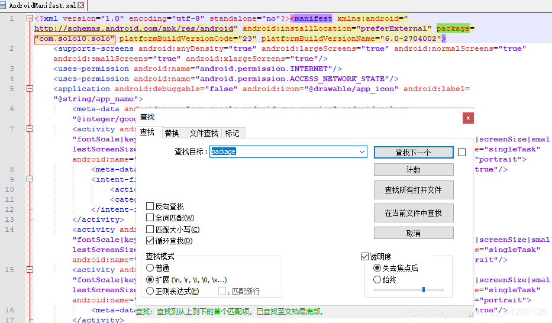Click the highlighted package attribute on line 1
This screenshot has height=323, width=552.
coord(453,28)
